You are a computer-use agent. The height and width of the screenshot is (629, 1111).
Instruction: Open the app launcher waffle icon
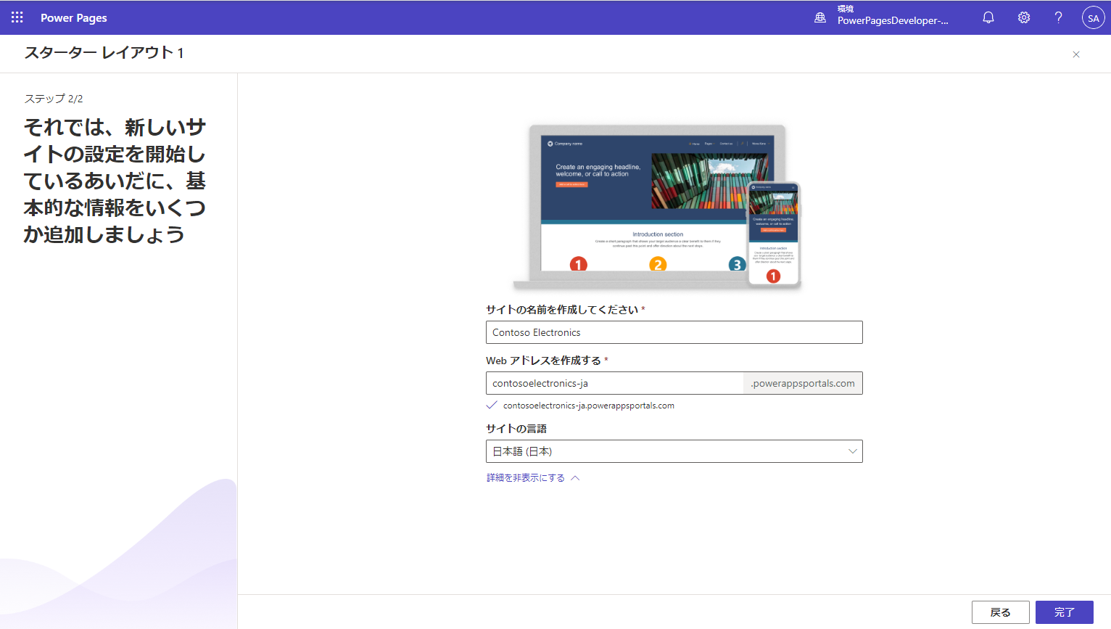pyautogui.click(x=17, y=17)
